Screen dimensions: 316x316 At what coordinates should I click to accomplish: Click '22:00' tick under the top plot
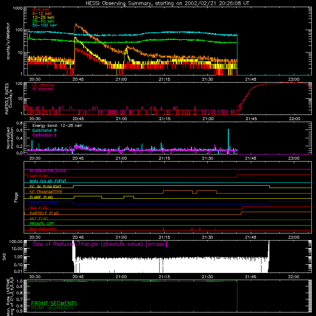[294, 79]
